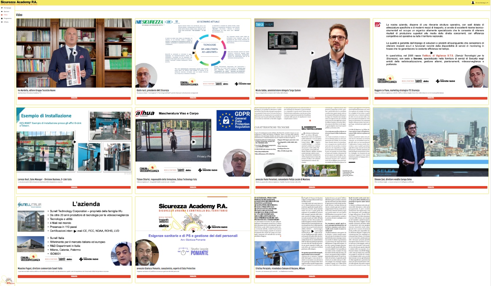Open the Homepage item in the sidebar
Screen dimensions: 491x286
7,8
